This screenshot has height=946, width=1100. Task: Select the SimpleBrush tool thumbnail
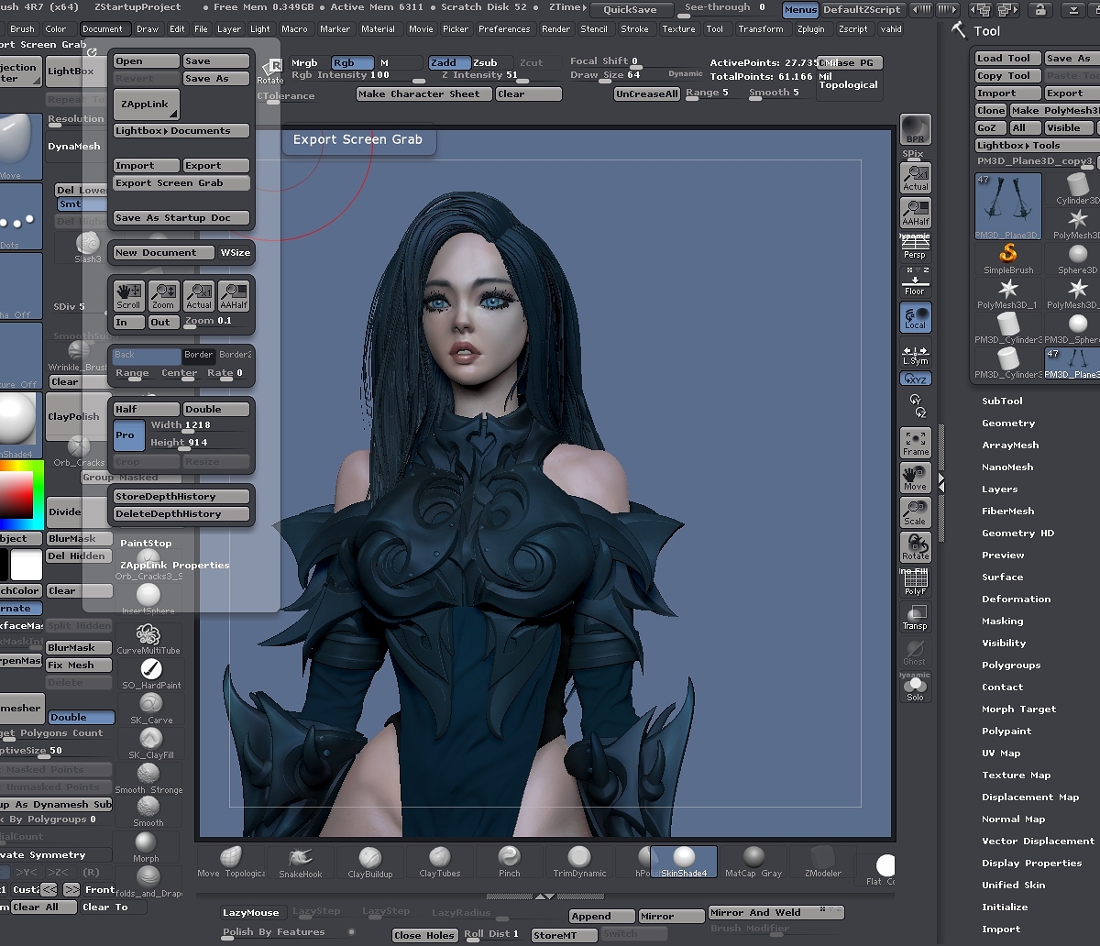click(x=1008, y=258)
